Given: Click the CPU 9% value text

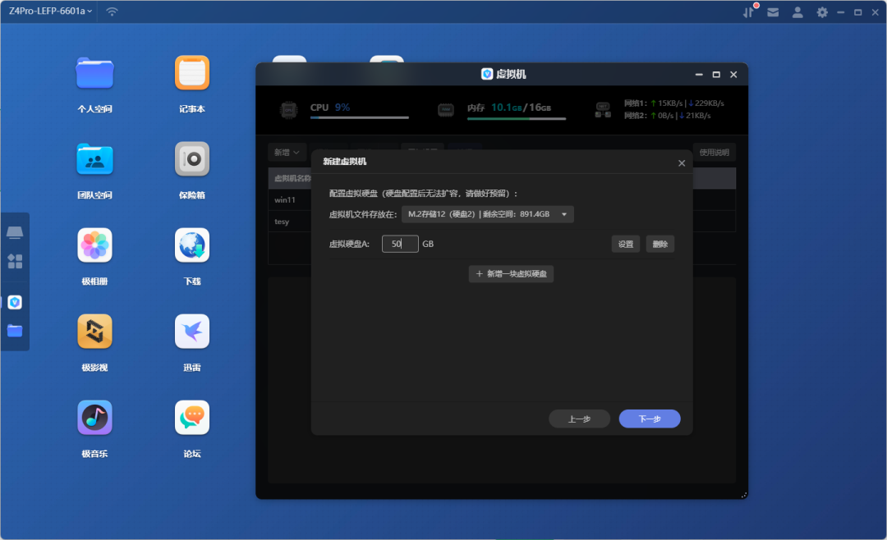Looking at the screenshot, I should (342, 108).
